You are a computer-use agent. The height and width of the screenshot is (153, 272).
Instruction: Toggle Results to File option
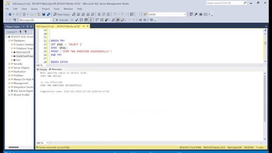pos(123,20)
